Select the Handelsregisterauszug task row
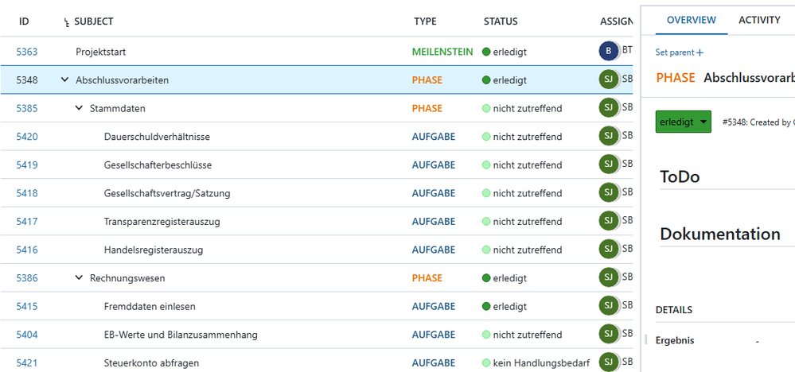Image resolution: width=795 pixels, height=372 pixels. [317, 250]
